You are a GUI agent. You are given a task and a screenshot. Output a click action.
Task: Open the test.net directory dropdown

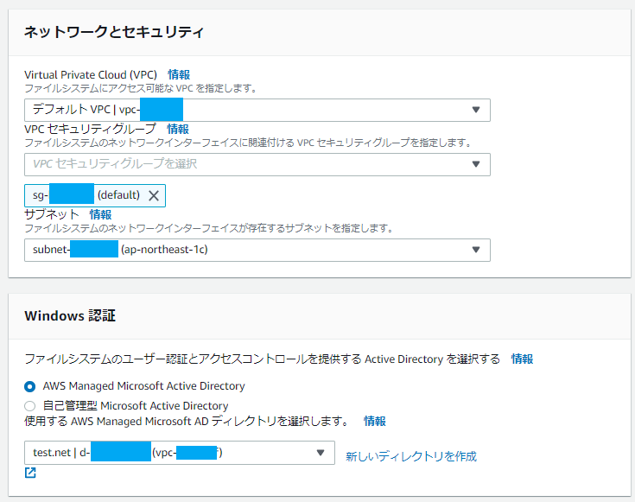tap(180, 452)
